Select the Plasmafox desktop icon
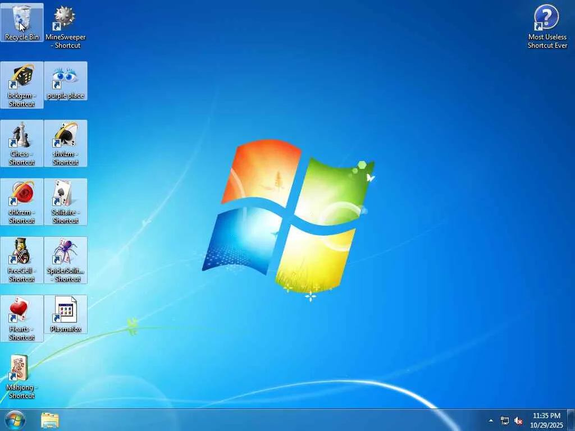 (x=66, y=314)
